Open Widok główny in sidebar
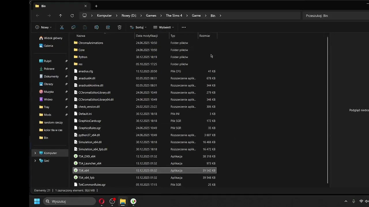 click(51, 38)
